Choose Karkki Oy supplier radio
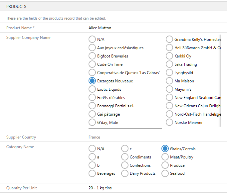 [169, 56]
